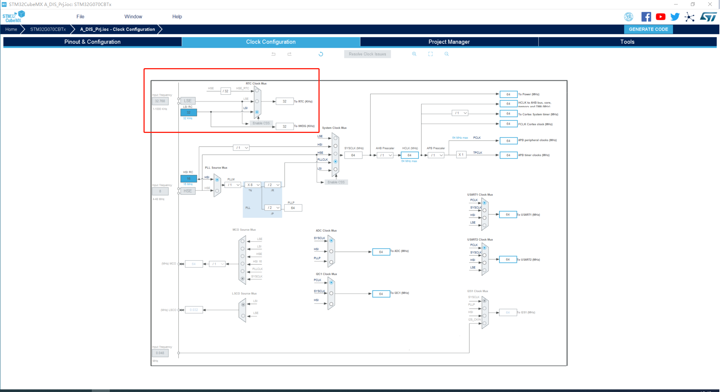Select the Clock Configuration tab
Viewport: 722px width, 392px height.
click(271, 42)
